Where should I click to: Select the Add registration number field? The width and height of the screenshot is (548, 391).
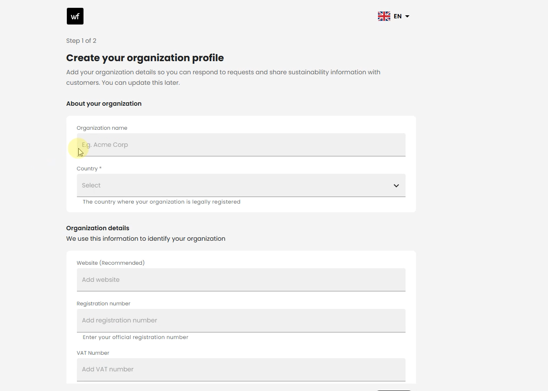point(241,320)
